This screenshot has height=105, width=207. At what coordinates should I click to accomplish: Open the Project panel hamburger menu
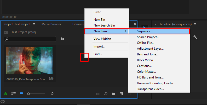[34, 24]
